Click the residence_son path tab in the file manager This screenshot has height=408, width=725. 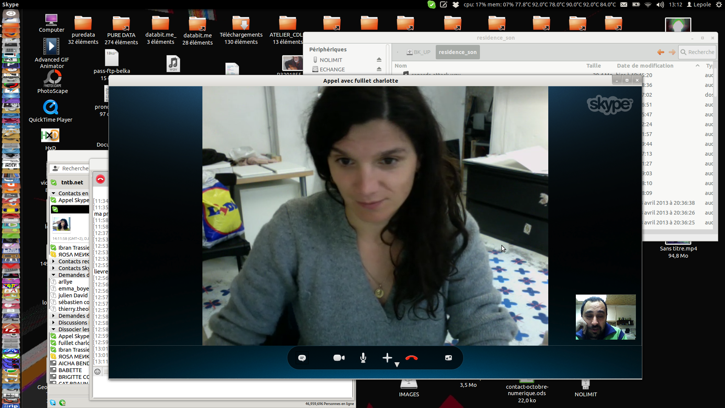coord(457,52)
